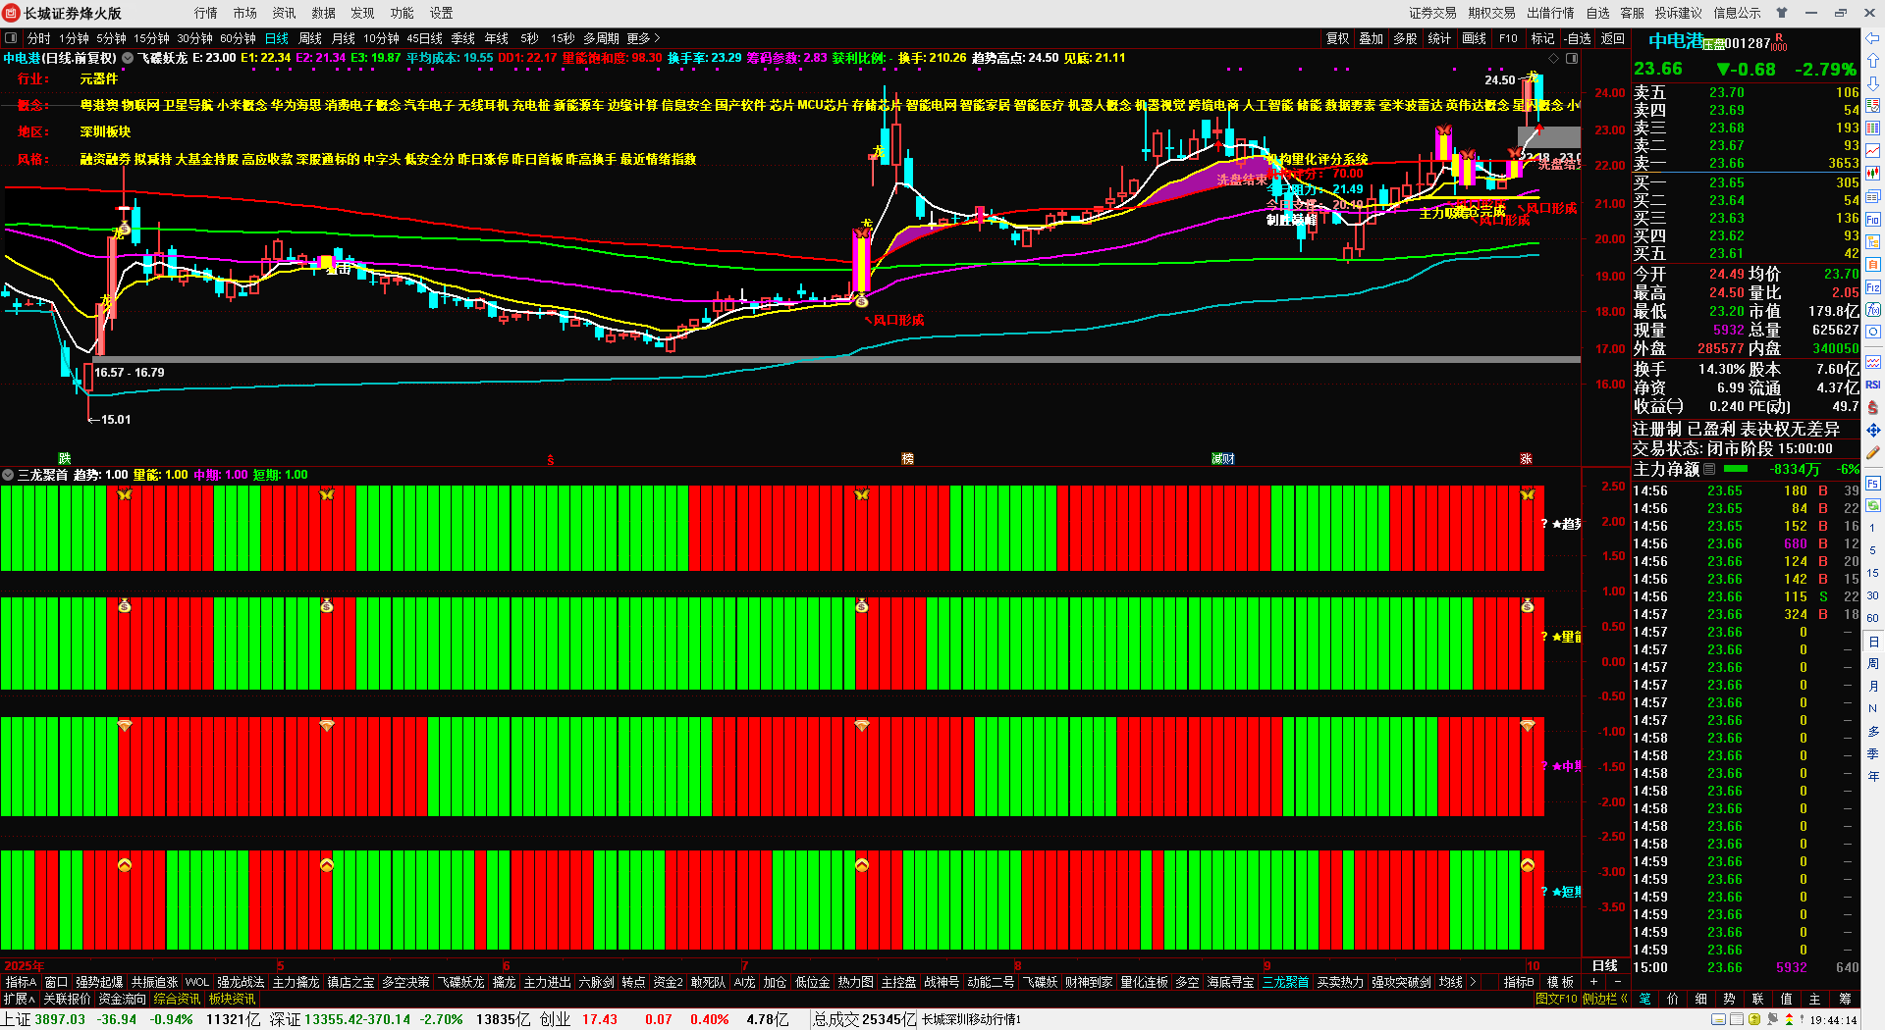
Task: Expand the main chart indicator dropdown arrow
Action: [128, 58]
